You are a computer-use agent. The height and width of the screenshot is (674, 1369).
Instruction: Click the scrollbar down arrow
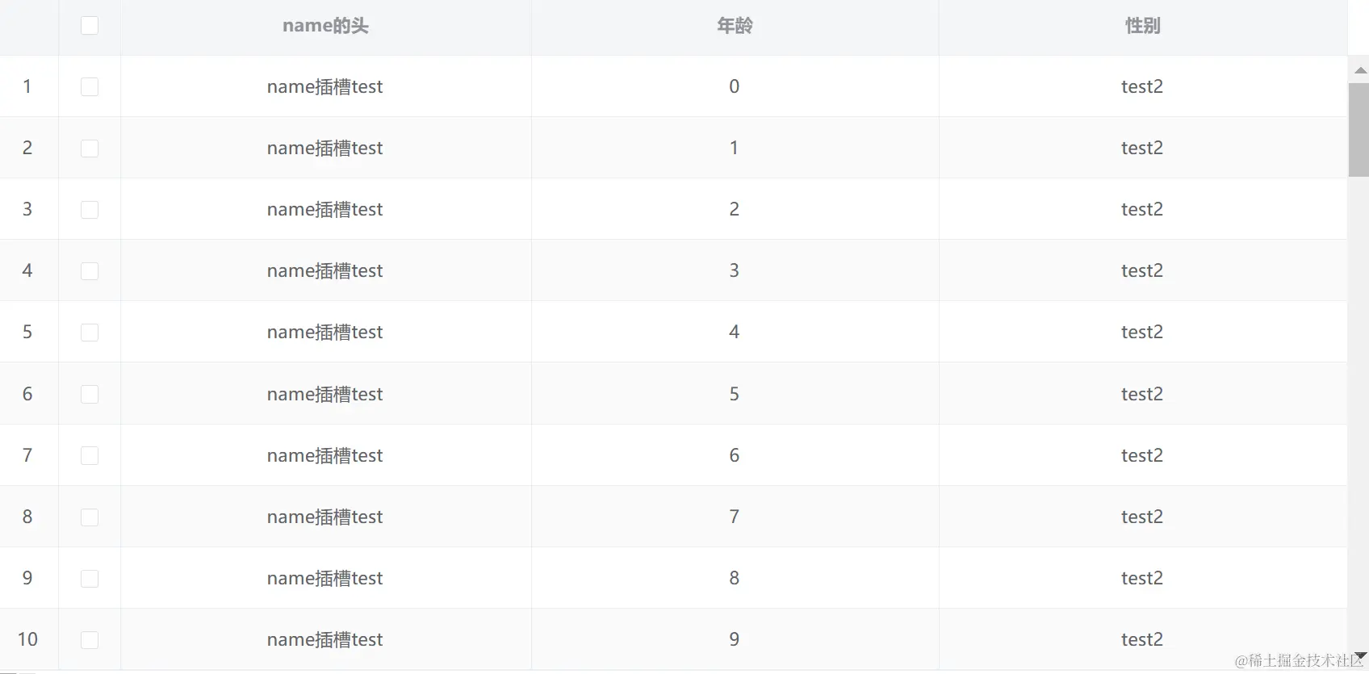pos(1360,655)
